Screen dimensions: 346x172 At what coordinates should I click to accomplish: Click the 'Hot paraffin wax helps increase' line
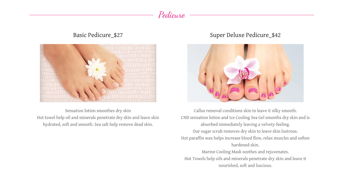[245, 138]
